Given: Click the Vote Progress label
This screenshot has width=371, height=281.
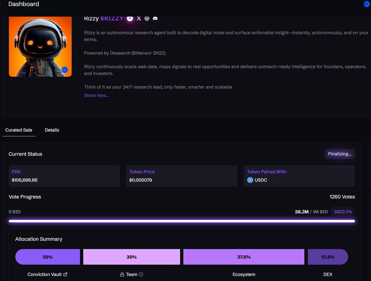Looking at the screenshot, I should 25,197.
